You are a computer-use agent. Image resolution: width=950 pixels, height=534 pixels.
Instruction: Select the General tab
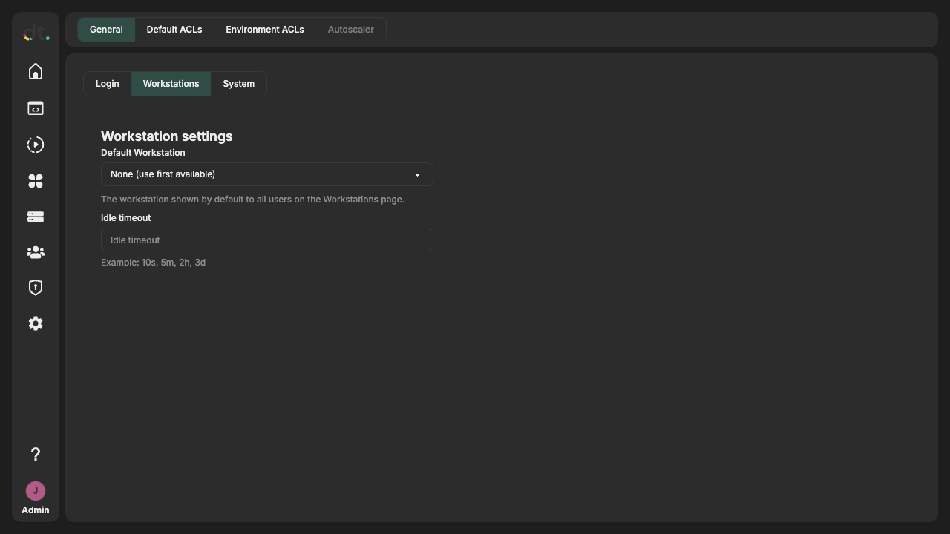pos(105,30)
